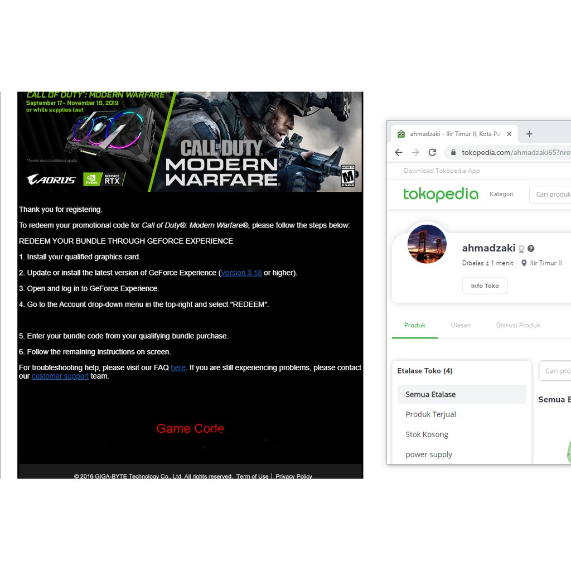Click the browser back arrow
The image size is (571, 571).
click(399, 152)
